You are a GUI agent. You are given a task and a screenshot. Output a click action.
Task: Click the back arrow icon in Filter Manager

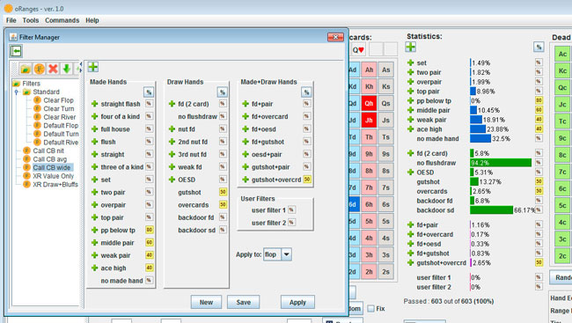[16, 51]
